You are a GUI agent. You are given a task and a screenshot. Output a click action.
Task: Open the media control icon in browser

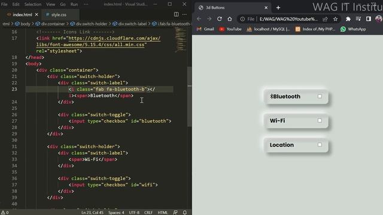click(358, 19)
